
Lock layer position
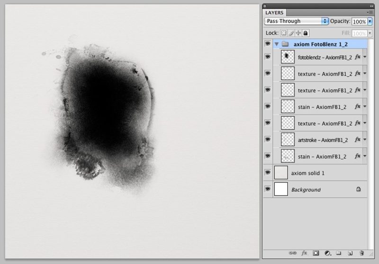(x=298, y=33)
